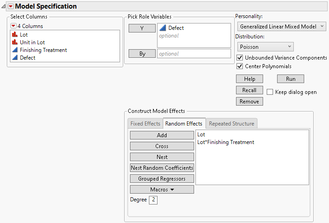Viewport: 329px width, 223px height.
Task: Switch to the Fixed Effects tab
Action: (145, 123)
